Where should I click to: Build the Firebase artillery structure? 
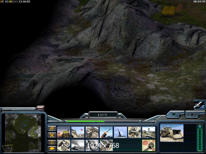(x=120, y=132)
